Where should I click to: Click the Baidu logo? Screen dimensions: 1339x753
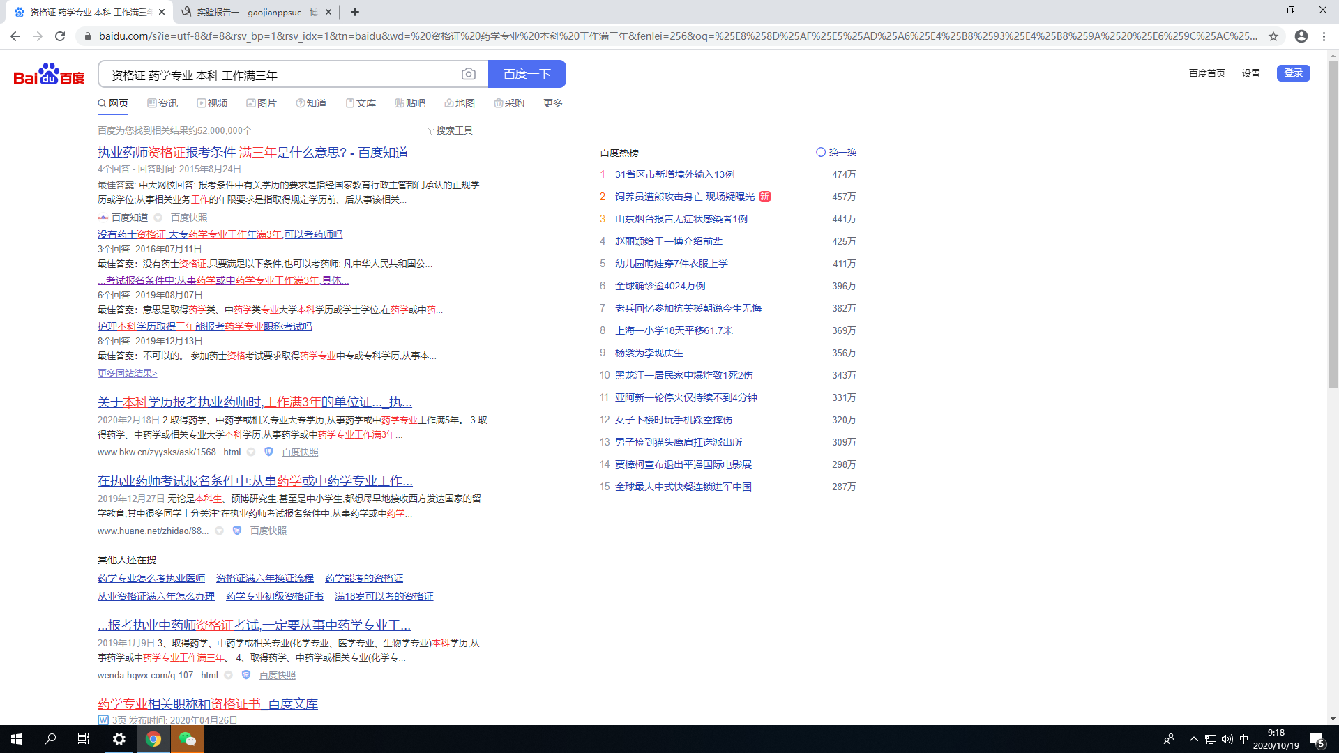pyautogui.click(x=49, y=74)
